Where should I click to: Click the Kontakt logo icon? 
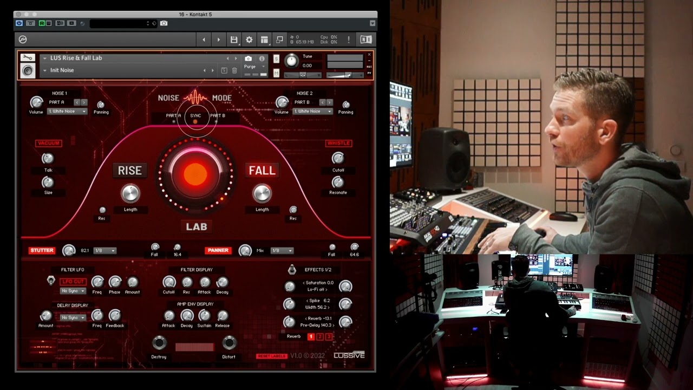tap(23, 40)
